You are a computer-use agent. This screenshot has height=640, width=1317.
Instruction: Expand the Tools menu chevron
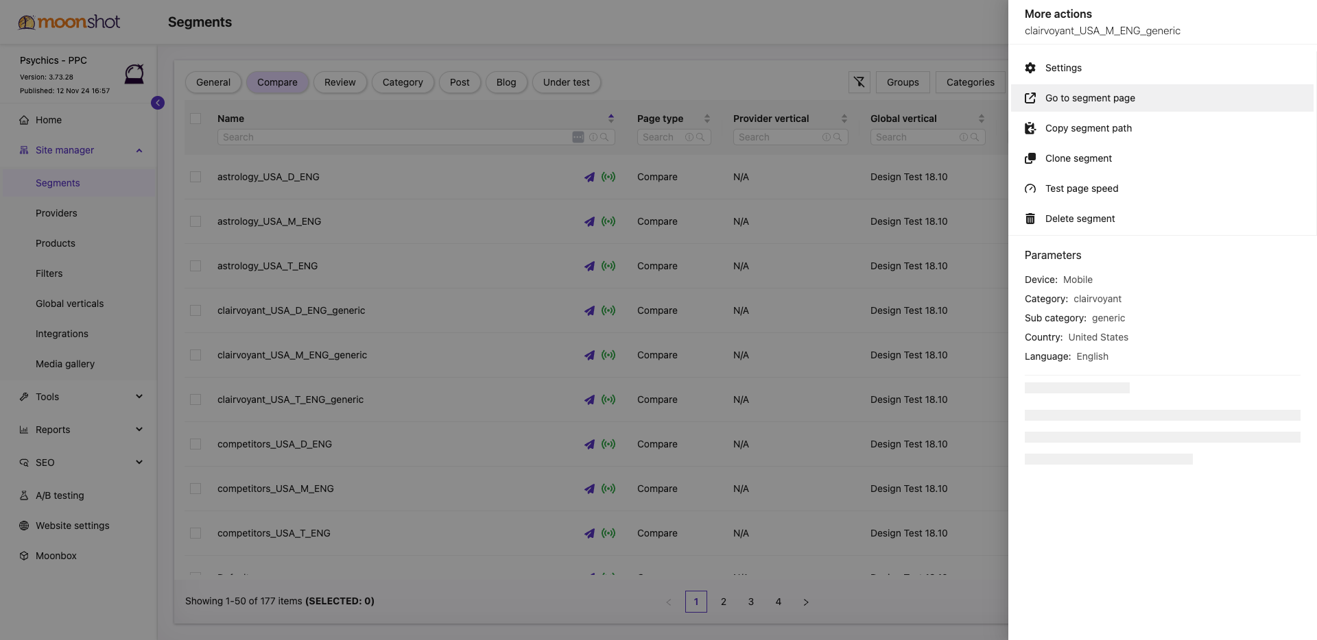click(x=139, y=397)
